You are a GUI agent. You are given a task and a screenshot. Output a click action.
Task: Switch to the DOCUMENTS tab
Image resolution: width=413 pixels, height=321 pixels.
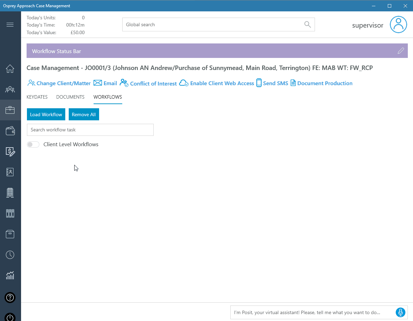tap(70, 97)
